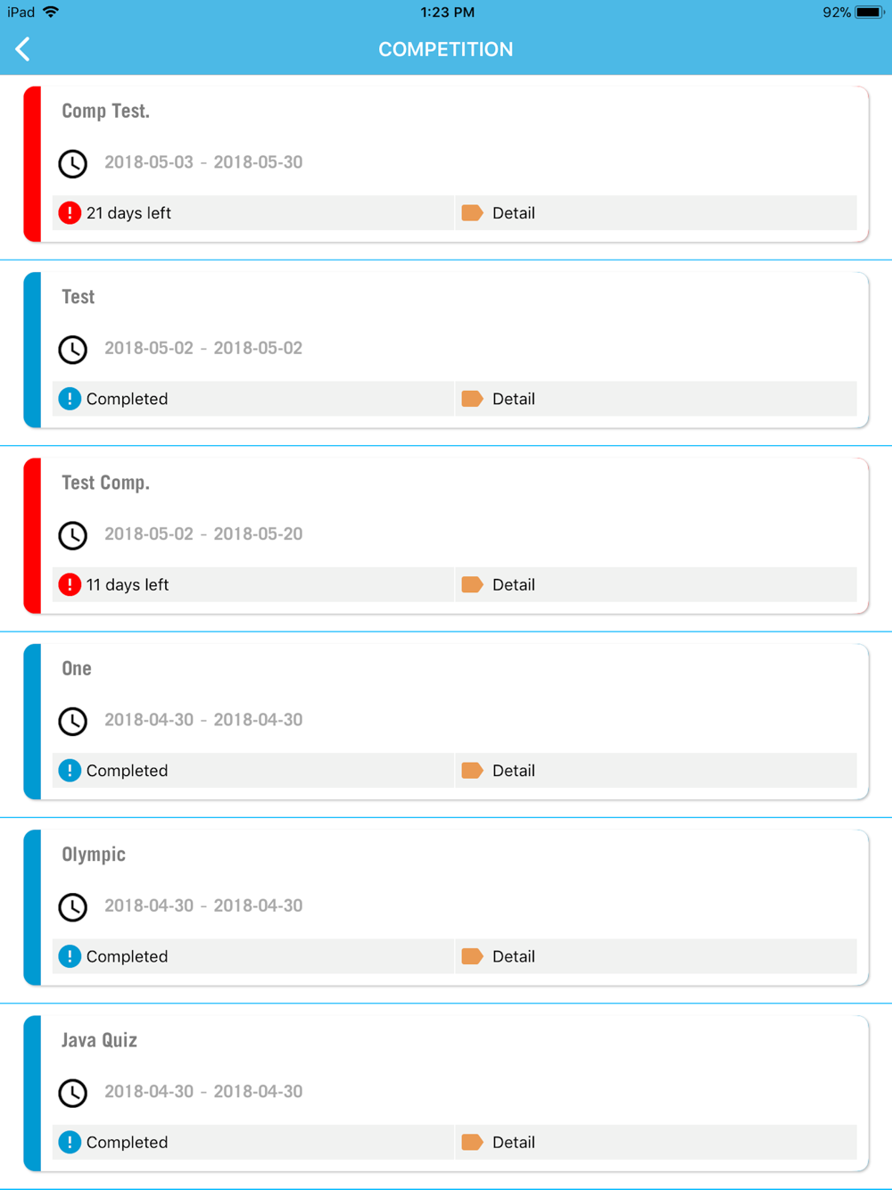Click the red alert icon beside 21 days left
Image resolution: width=892 pixels, height=1190 pixels.
(70, 213)
